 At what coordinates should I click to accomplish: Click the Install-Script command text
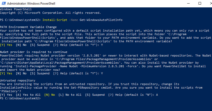click(55, 20)
